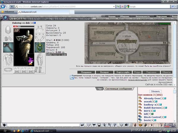Viewport: 178px width, 133px height.
Task: Click private message icon beside Block Control
Action: [140, 117]
